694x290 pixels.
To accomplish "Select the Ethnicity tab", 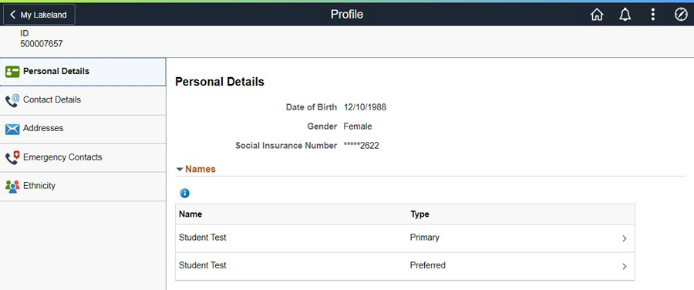I will 83,187.
